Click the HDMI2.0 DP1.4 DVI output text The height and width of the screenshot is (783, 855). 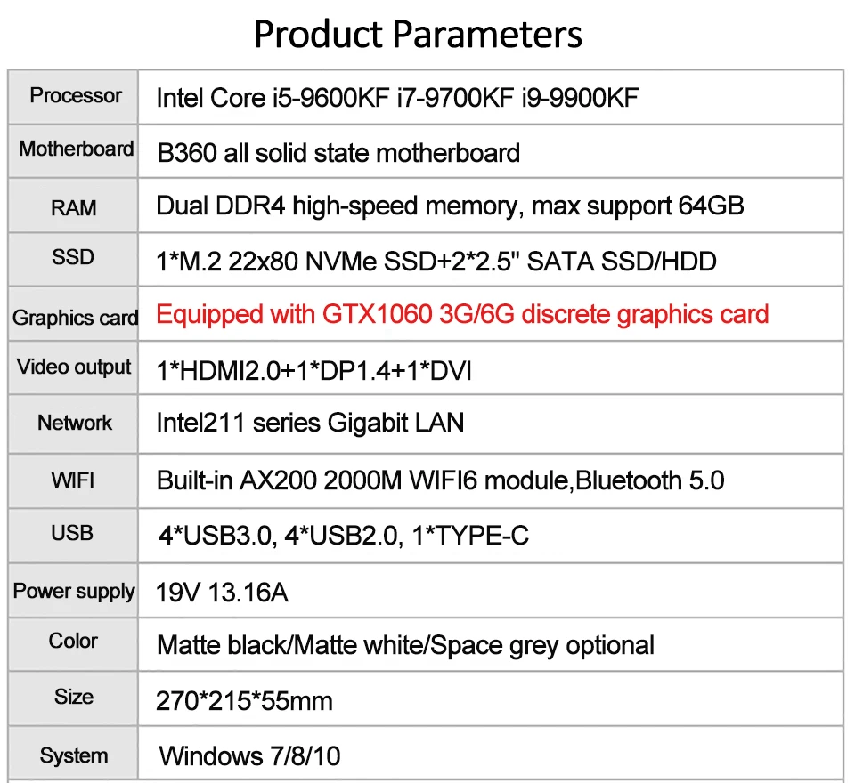click(314, 371)
